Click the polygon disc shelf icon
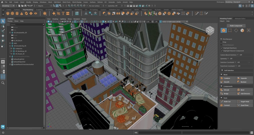The width and height of the screenshot is (254, 135). 36,14
